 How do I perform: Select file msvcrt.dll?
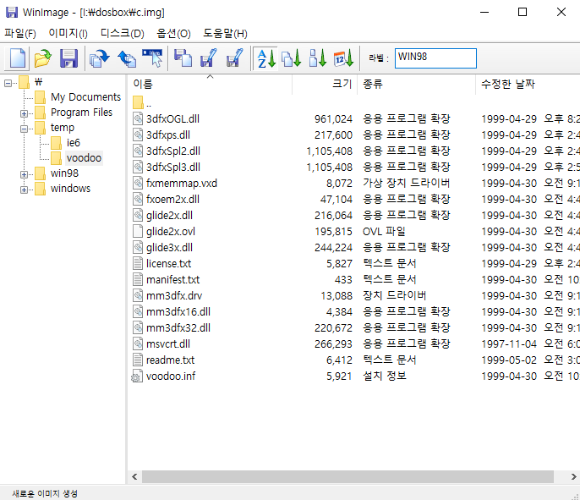(168, 344)
